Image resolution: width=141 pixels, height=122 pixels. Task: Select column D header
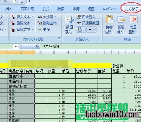[x=54, y=52]
